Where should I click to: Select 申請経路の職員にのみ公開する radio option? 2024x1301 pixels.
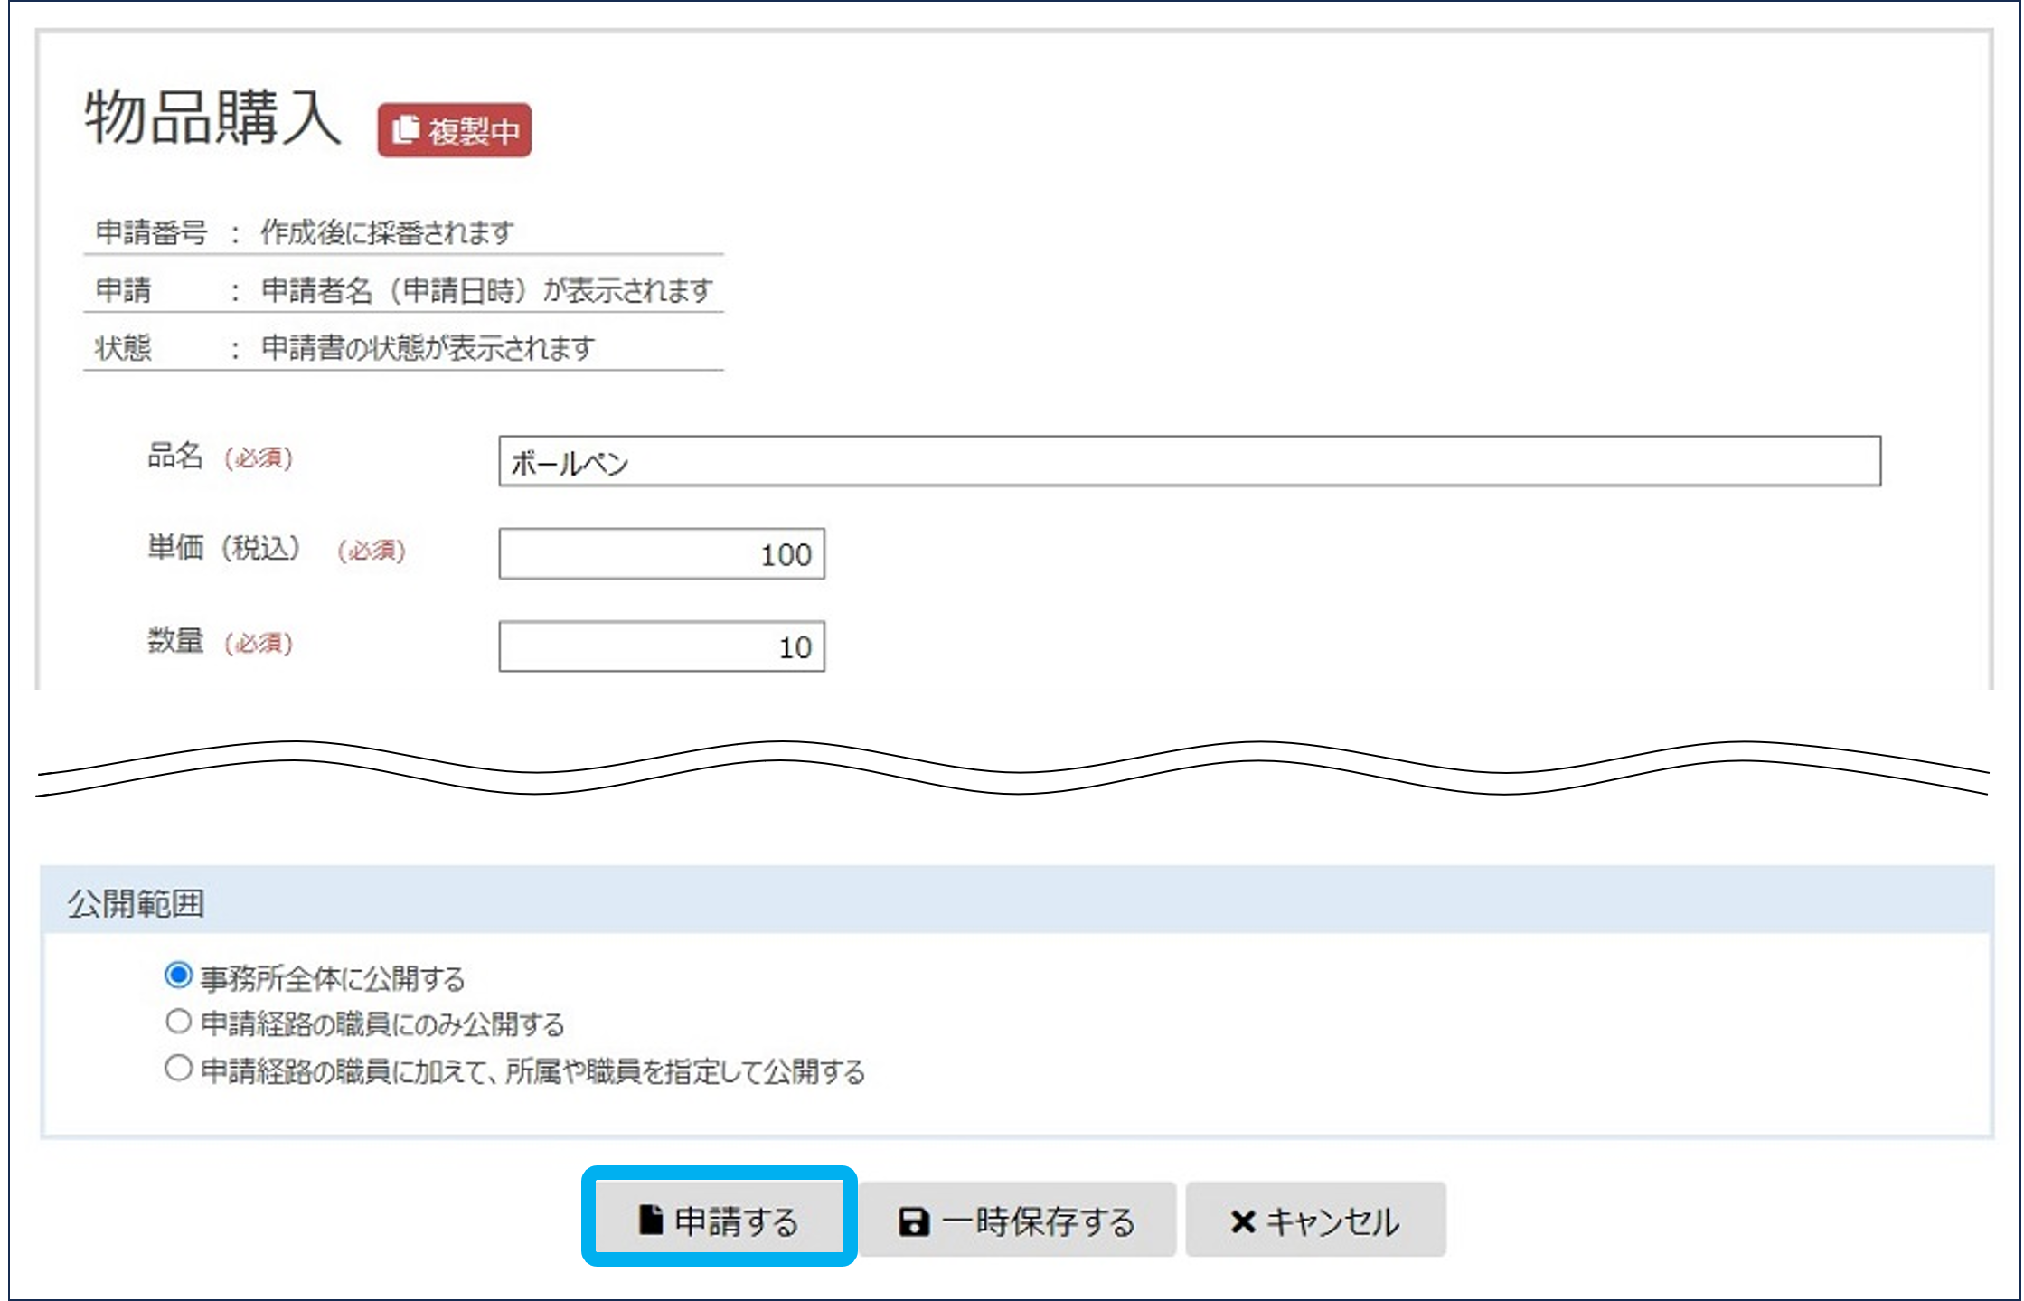tap(178, 1023)
